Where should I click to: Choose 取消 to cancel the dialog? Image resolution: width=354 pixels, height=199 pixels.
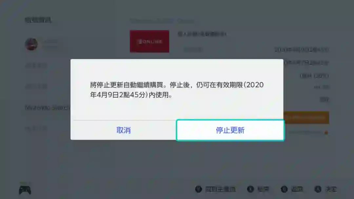pyautogui.click(x=124, y=130)
